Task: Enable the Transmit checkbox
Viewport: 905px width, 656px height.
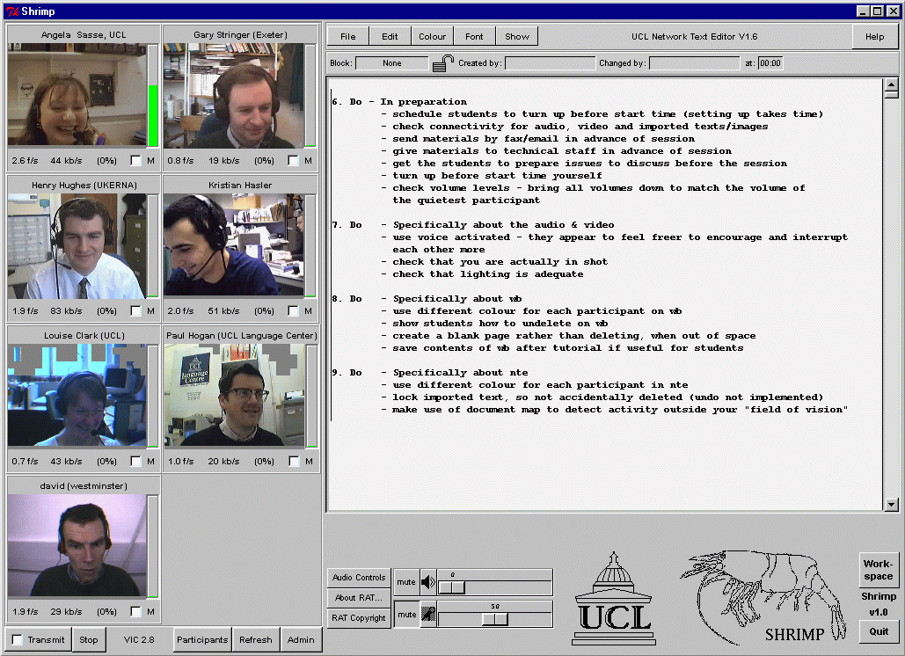Action: pos(18,639)
